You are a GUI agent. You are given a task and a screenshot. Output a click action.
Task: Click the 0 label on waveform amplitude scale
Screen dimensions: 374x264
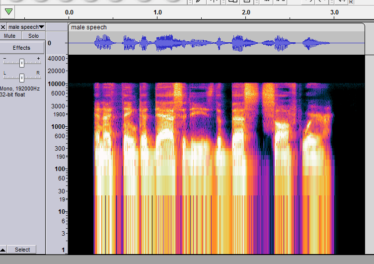[49, 43]
